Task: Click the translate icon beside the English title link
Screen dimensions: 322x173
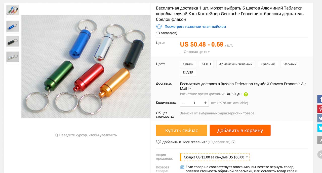Action: [159, 27]
